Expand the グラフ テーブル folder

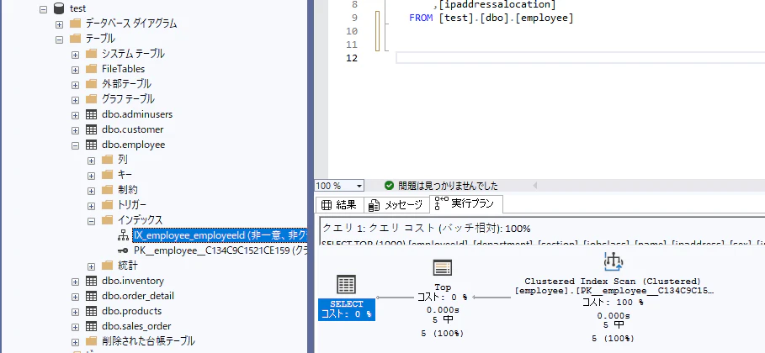pyautogui.click(x=75, y=99)
